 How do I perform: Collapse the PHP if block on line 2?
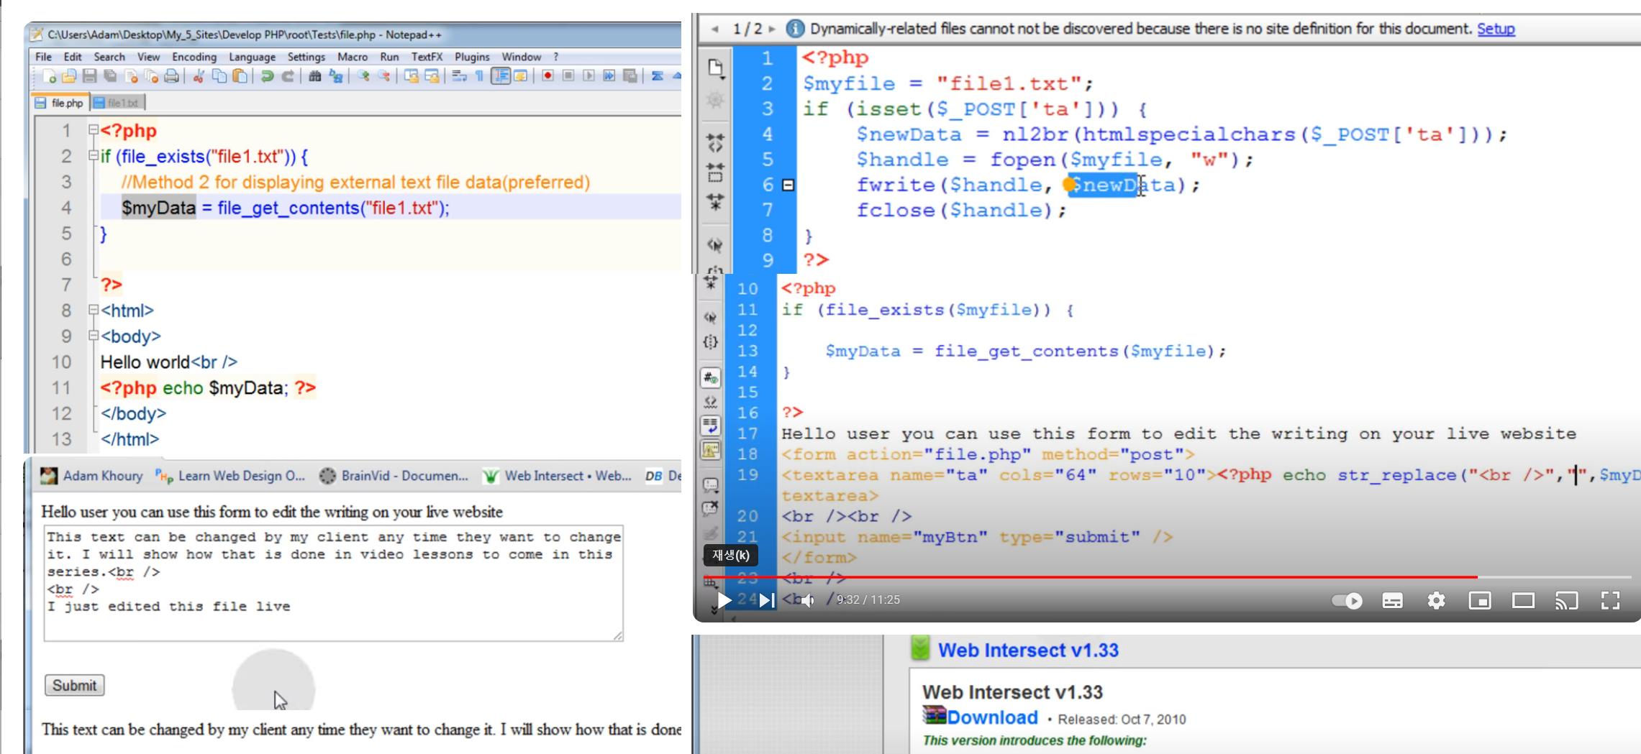point(94,156)
